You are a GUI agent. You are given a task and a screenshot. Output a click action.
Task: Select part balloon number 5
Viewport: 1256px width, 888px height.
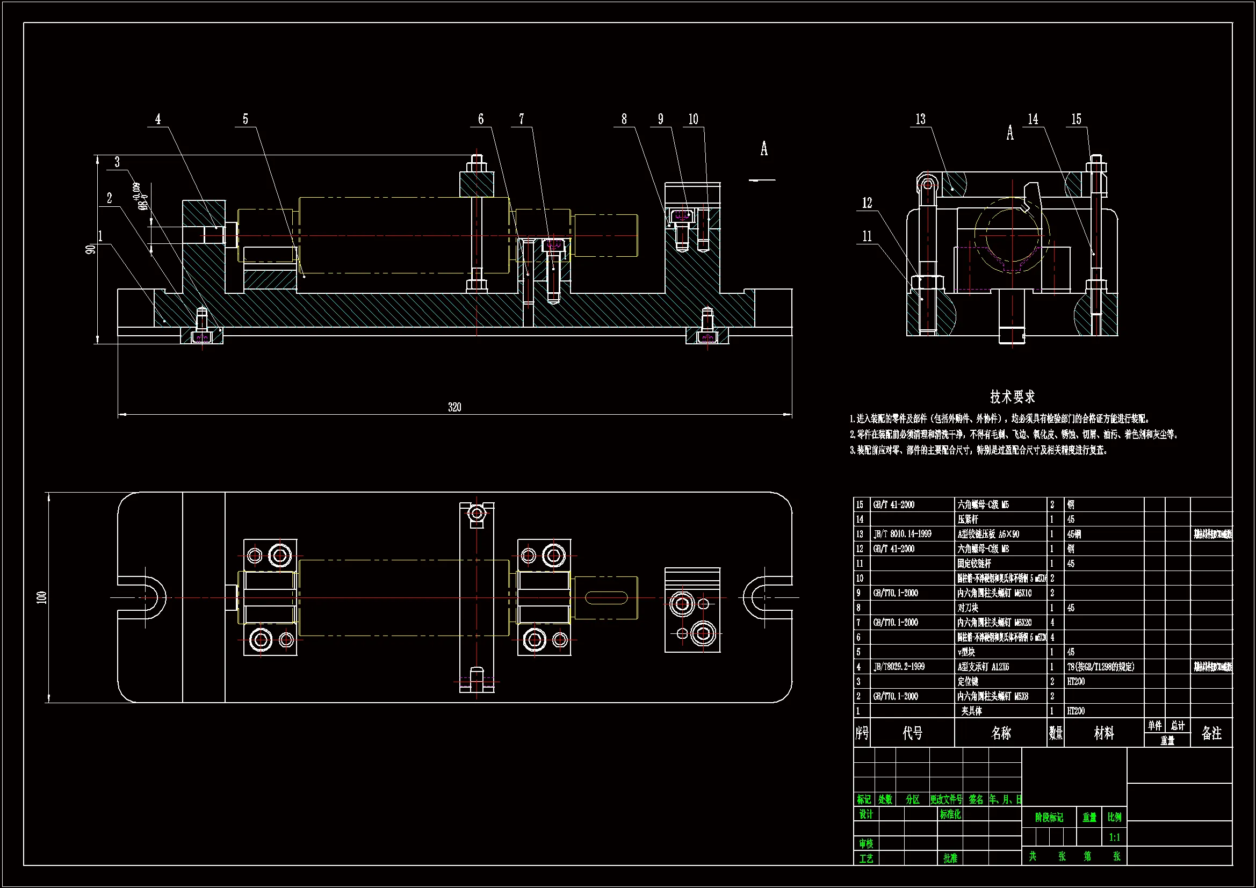click(246, 119)
